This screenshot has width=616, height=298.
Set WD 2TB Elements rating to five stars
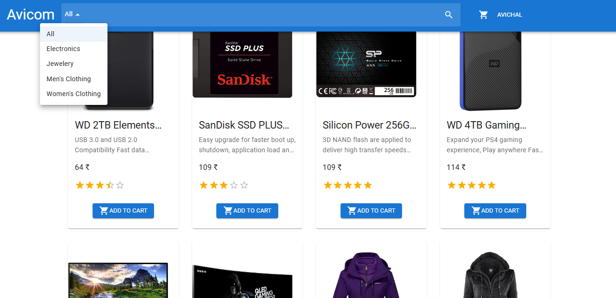tap(120, 185)
